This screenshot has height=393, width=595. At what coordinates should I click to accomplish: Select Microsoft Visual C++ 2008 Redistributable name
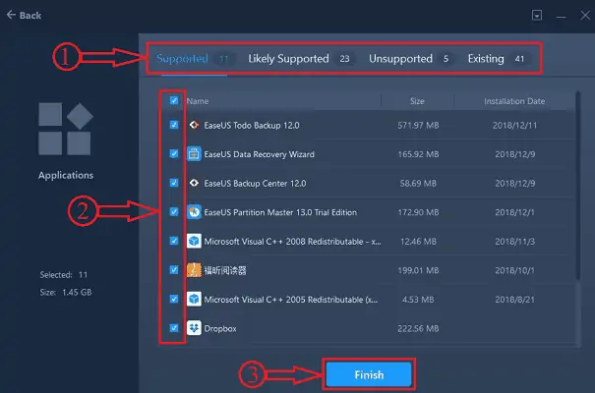coord(292,242)
